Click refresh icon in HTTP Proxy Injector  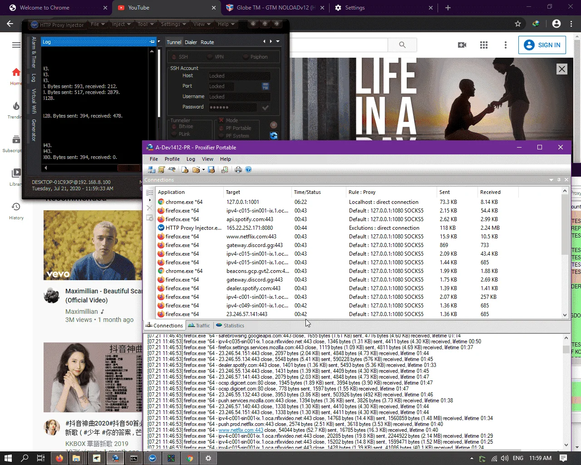(274, 135)
